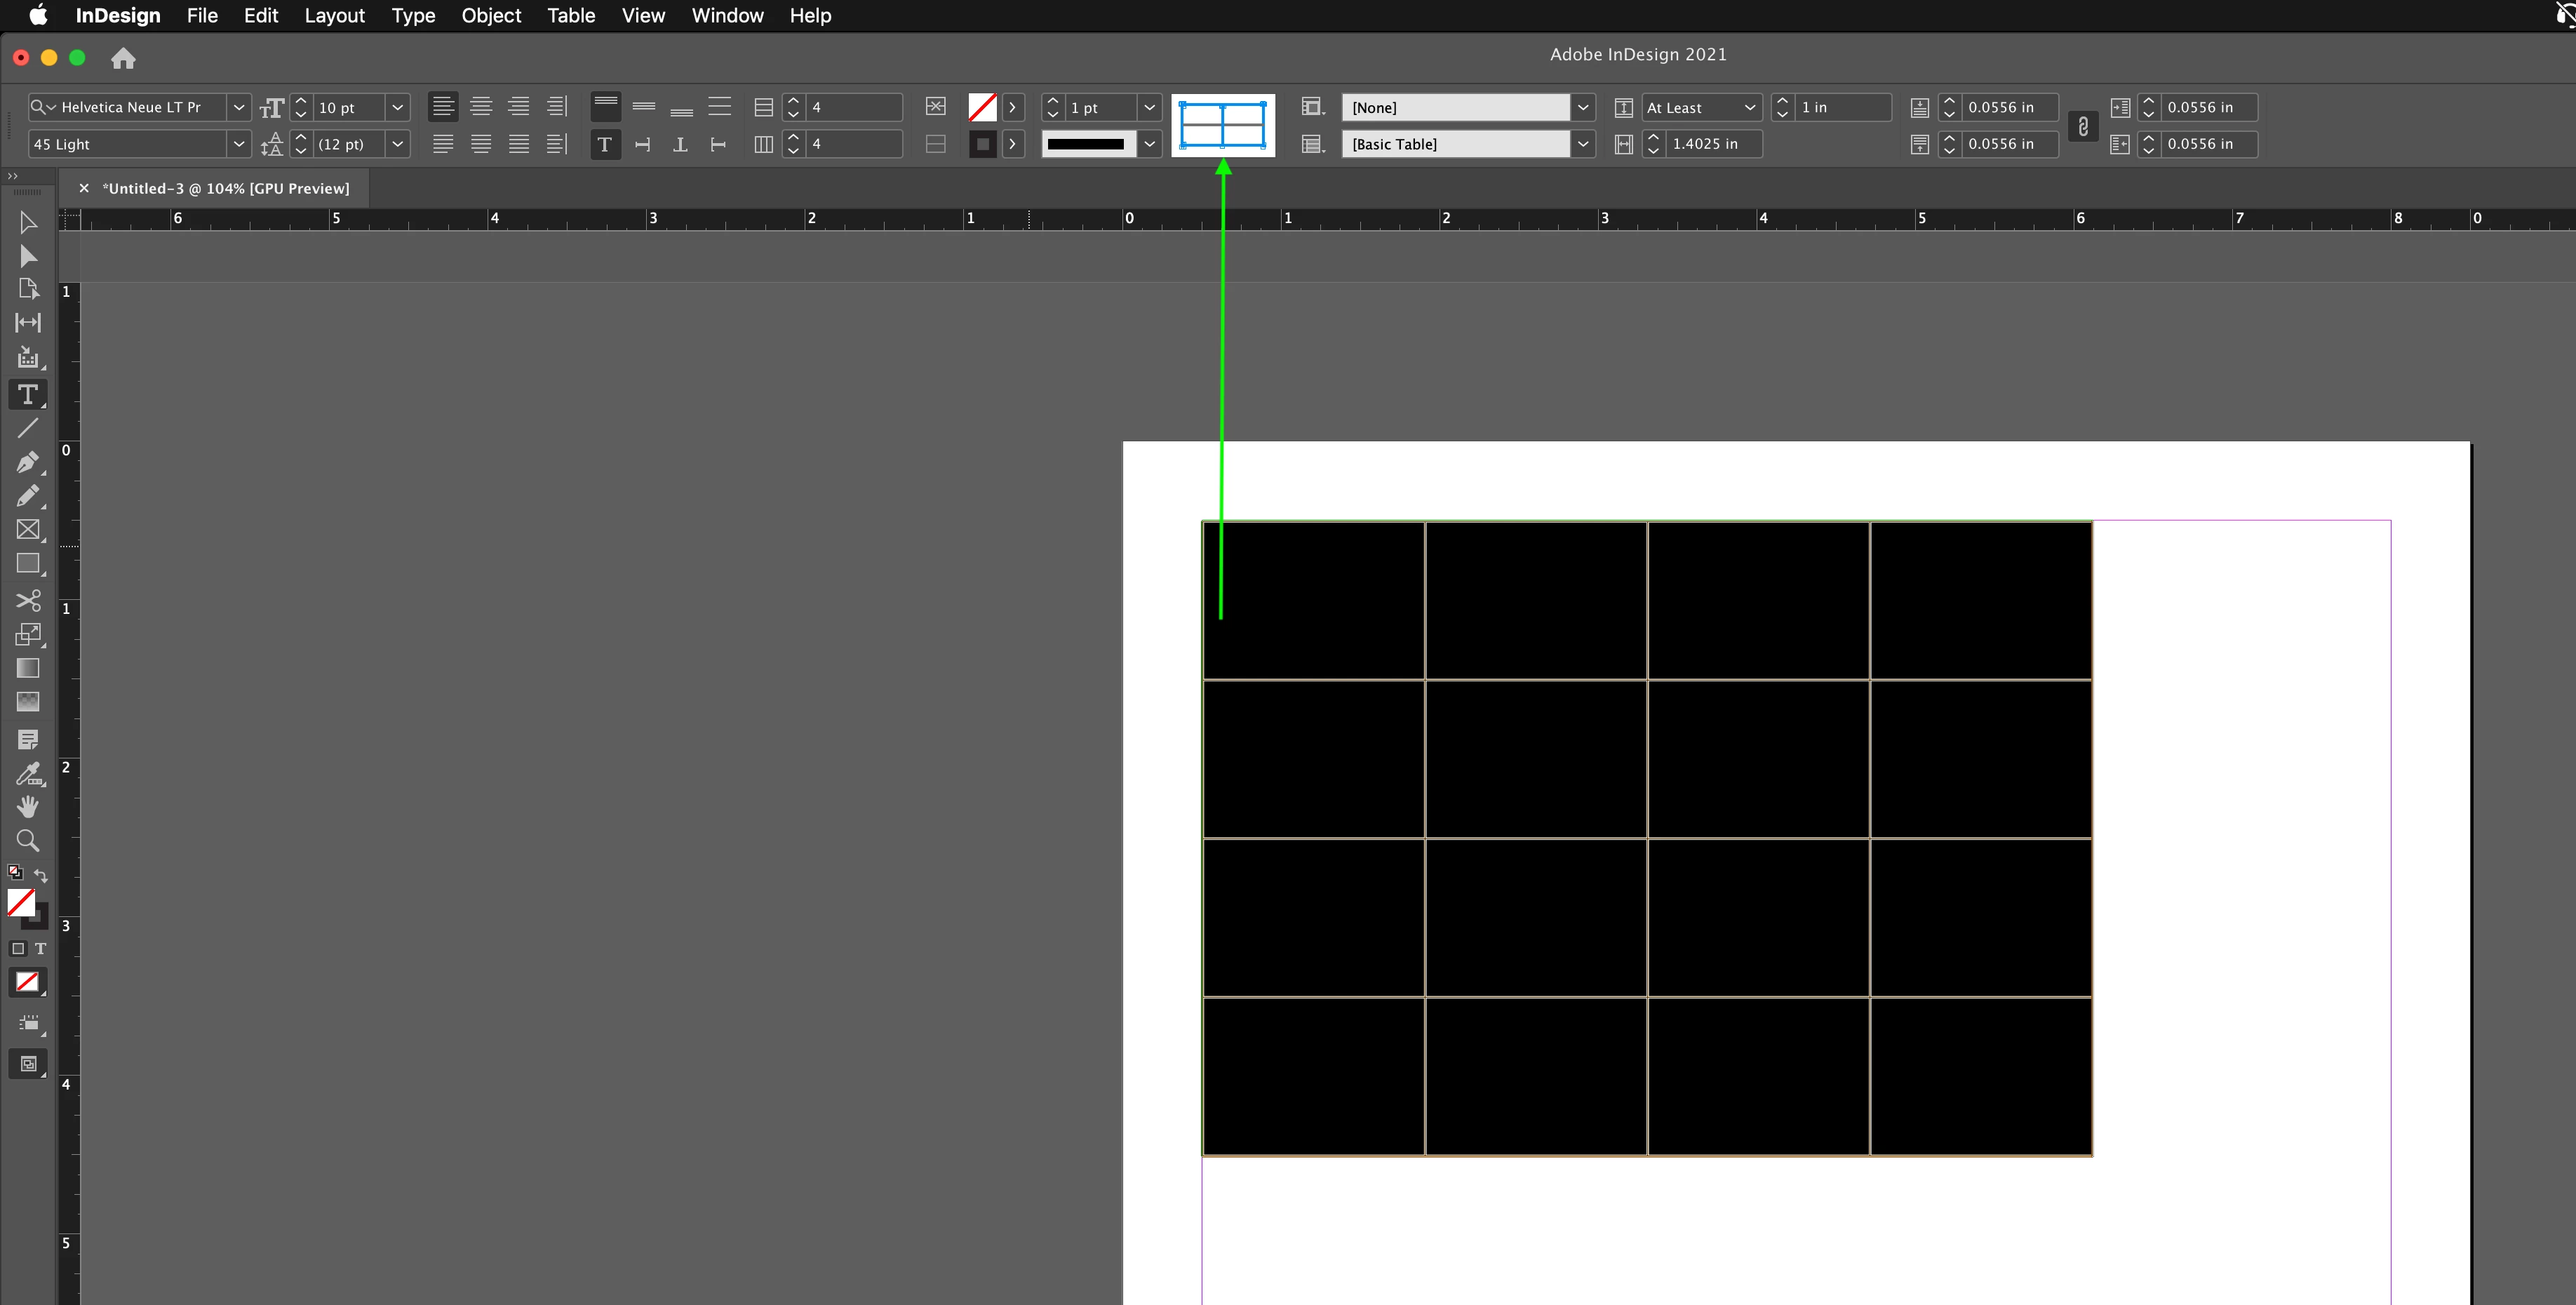Toggle the constrain cell insets link
This screenshot has height=1305, width=2576.
point(2083,126)
